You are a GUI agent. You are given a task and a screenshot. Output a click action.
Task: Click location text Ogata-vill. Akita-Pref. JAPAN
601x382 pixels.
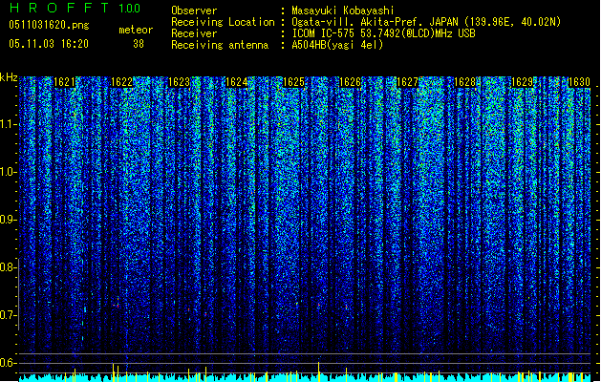click(x=375, y=22)
